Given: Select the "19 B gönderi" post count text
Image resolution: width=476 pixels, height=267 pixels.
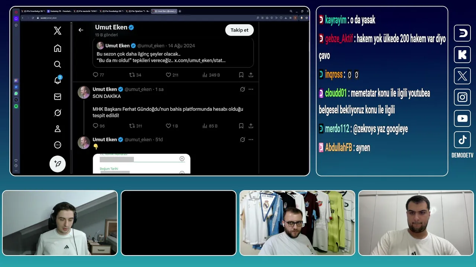Looking at the screenshot, I should pyautogui.click(x=106, y=35).
